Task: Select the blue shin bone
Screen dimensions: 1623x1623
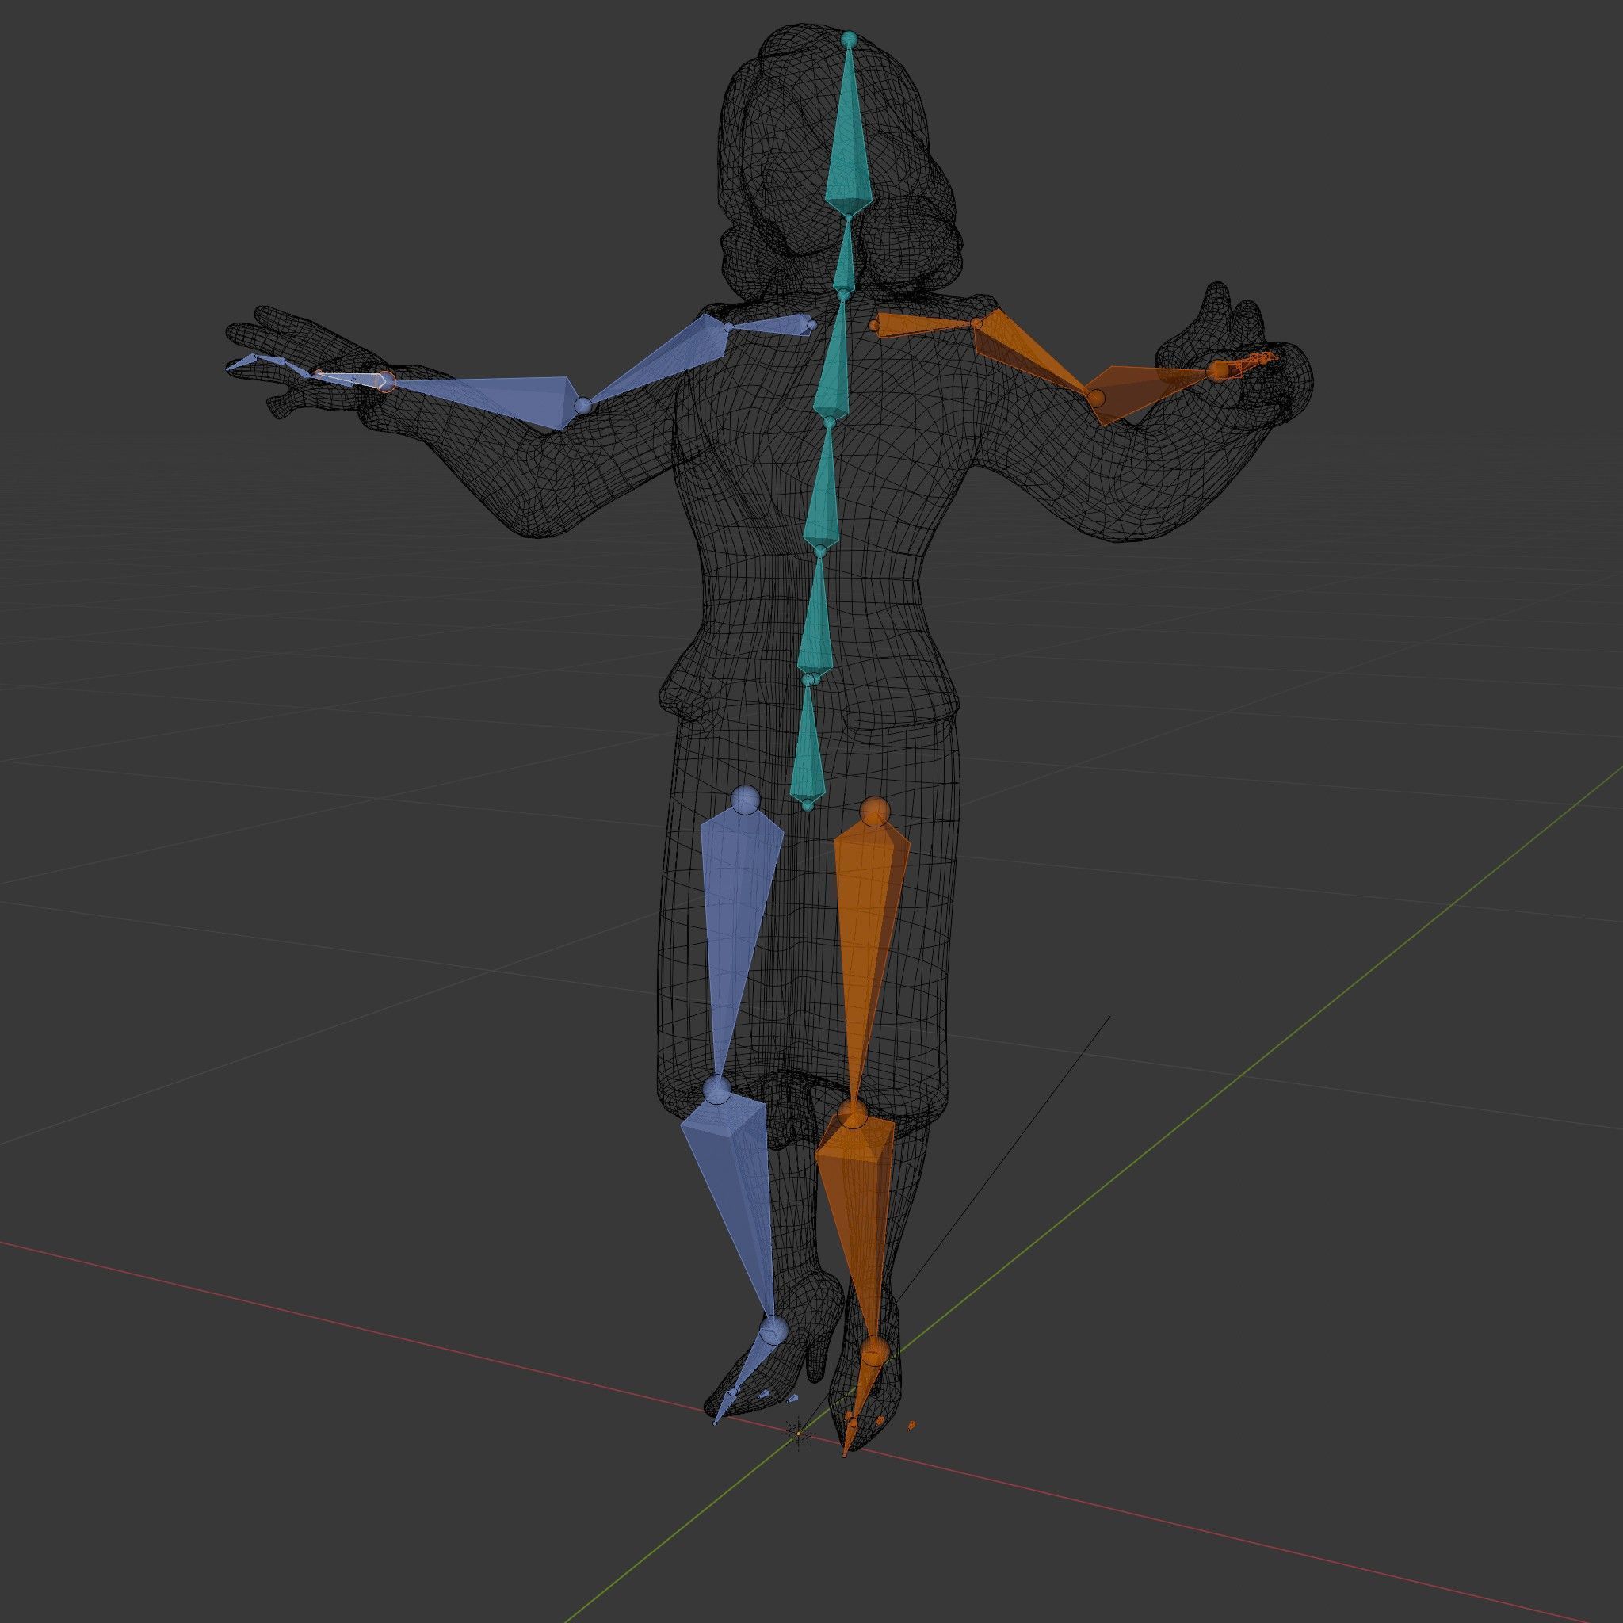Action: pyautogui.click(x=737, y=1200)
